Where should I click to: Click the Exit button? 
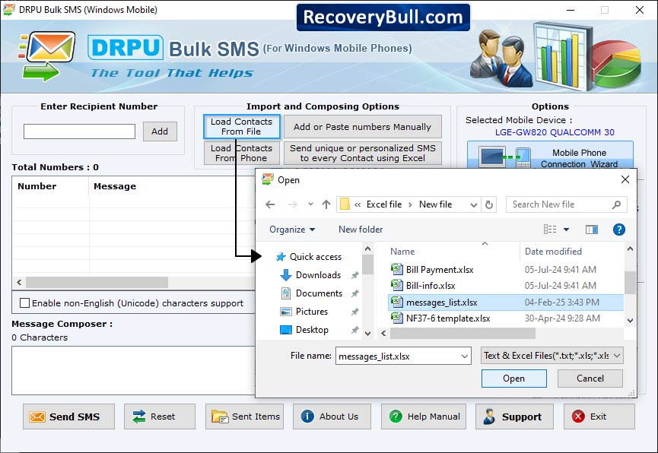[599, 417]
